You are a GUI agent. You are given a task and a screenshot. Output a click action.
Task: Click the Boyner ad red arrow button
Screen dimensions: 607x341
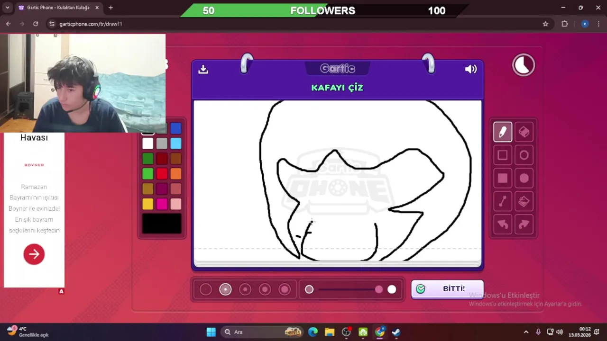[34, 254]
